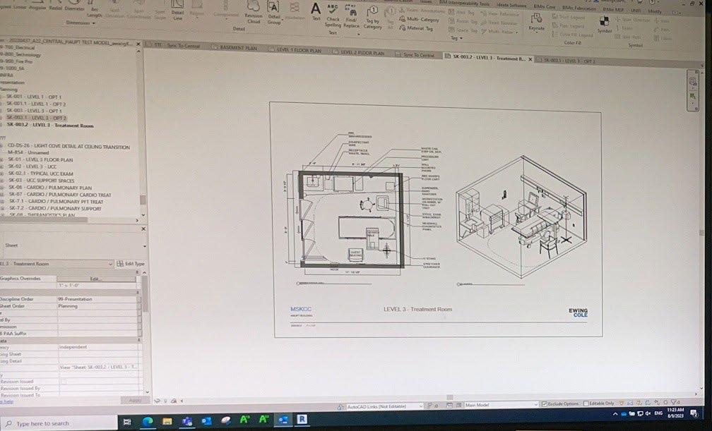Launch Microsoft Edge from the taskbar
This screenshot has height=431, width=712.
click(147, 421)
